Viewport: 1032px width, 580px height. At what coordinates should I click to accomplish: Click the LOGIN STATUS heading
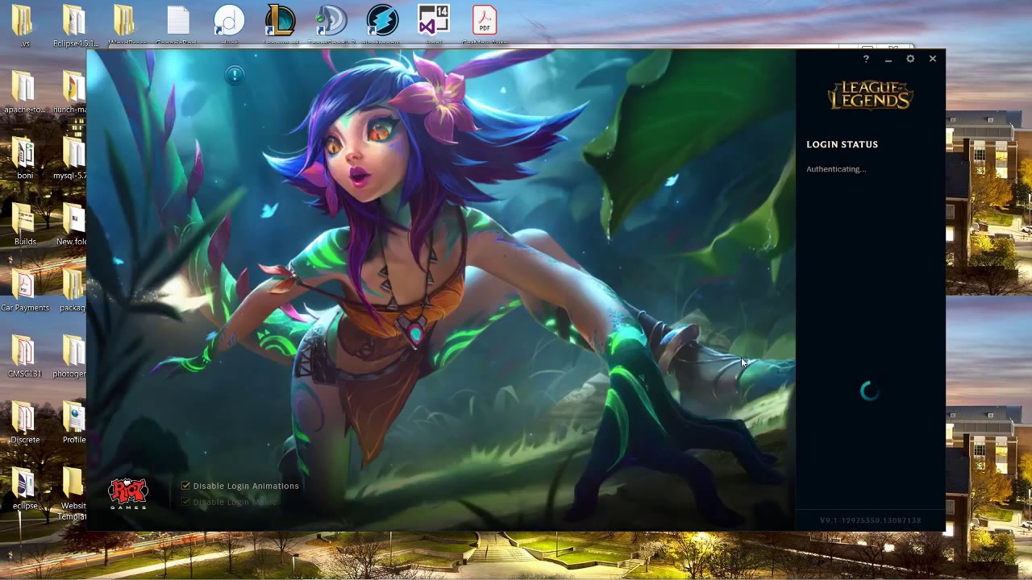point(842,144)
